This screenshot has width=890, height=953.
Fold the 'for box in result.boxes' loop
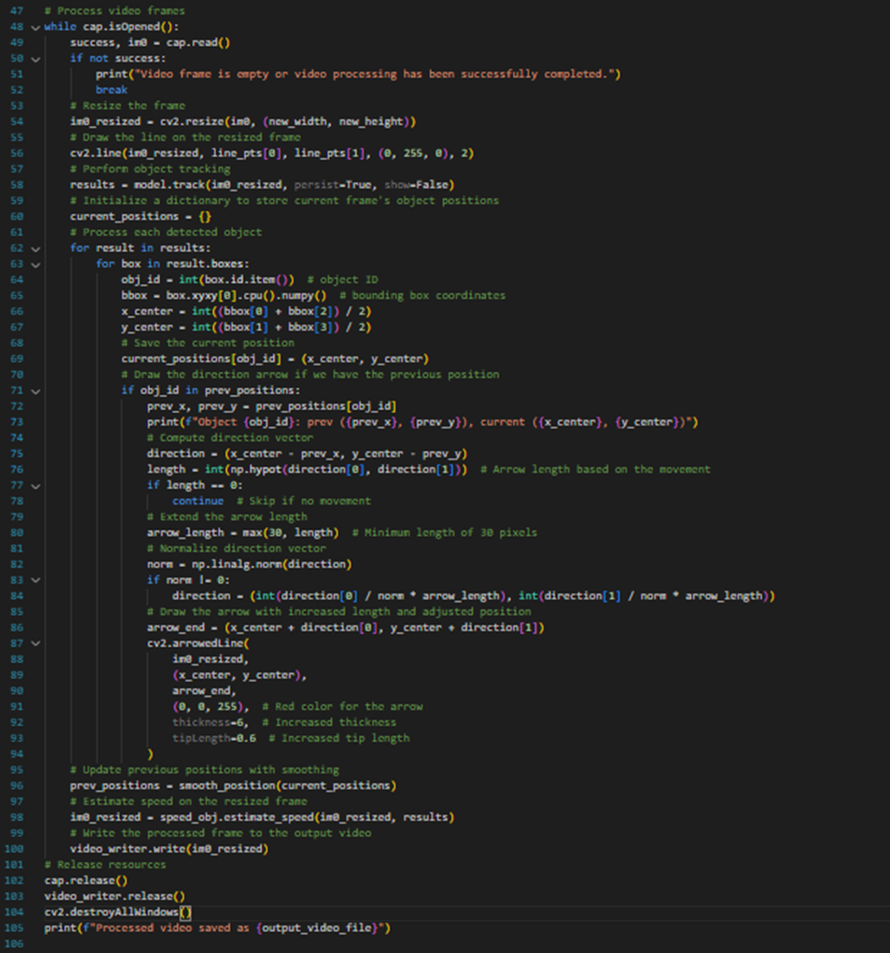point(35,264)
